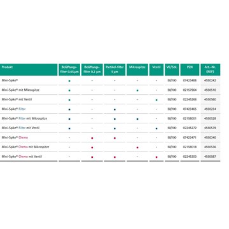Select product name Mini-Spike Filter
Screen dimensions: 229x229
tap(13, 109)
